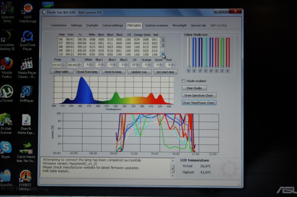Launch EVEREST Ultimate from the desktop

click(25, 176)
